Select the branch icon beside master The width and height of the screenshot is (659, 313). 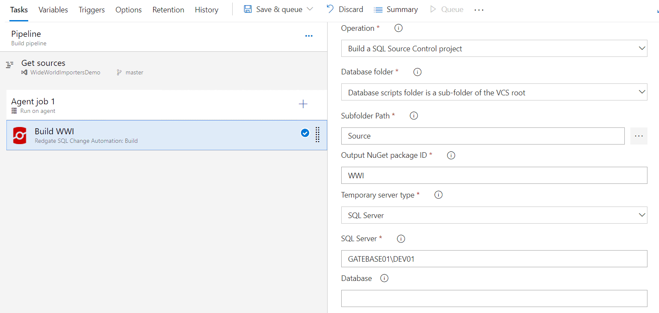(x=119, y=72)
